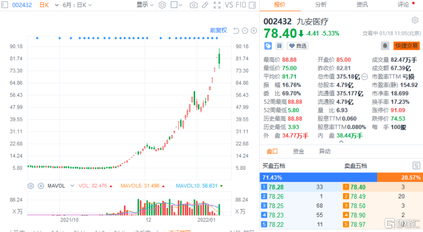Select ask level 1 price 78.40
Viewport: 423px width, 232px height.
tap(358, 187)
